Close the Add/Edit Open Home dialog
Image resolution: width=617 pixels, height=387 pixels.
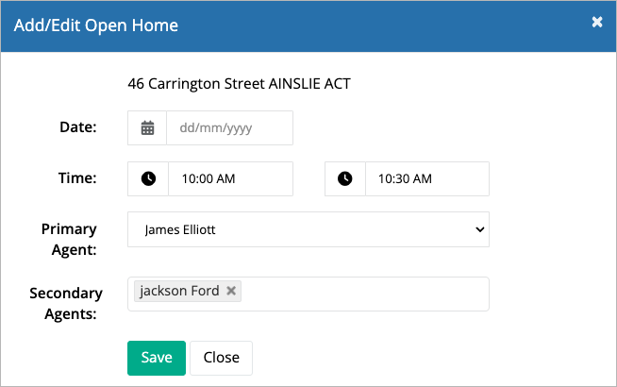(x=597, y=22)
